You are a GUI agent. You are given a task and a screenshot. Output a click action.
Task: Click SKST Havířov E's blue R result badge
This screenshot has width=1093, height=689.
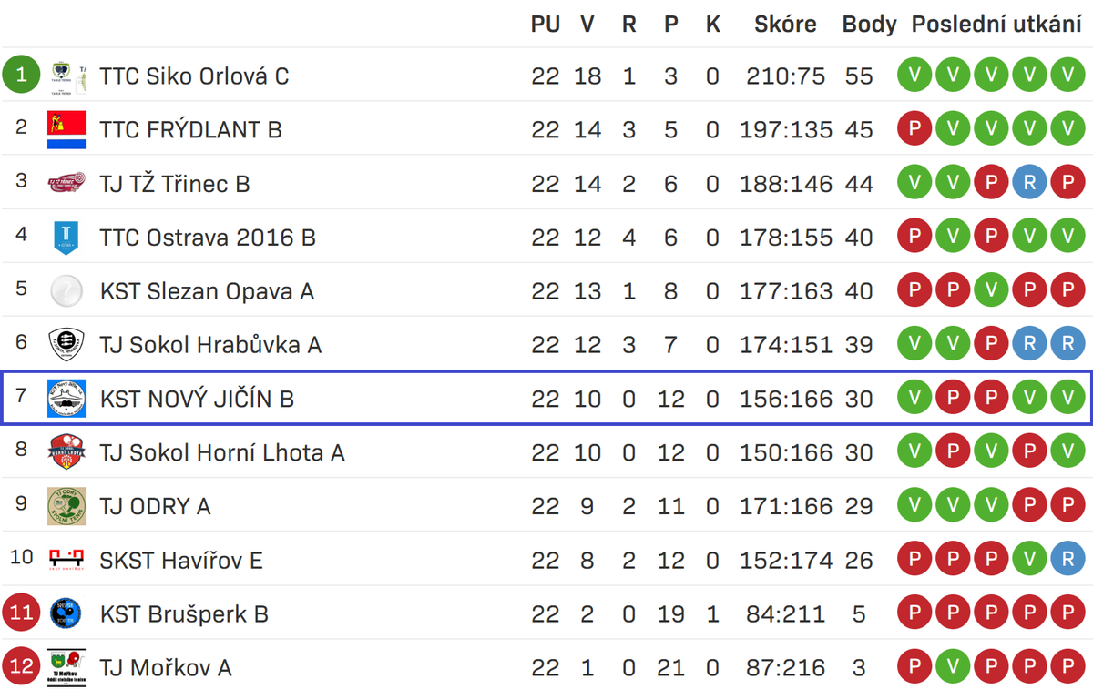click(1067, 560)
